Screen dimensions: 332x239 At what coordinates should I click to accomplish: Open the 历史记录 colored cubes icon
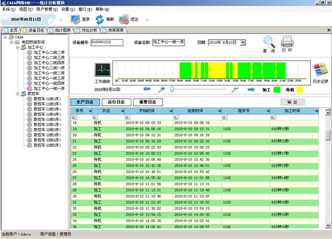pyautogui.click(x=320, y=70)
